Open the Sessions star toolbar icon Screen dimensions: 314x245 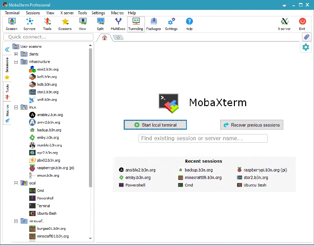[65, 24]
